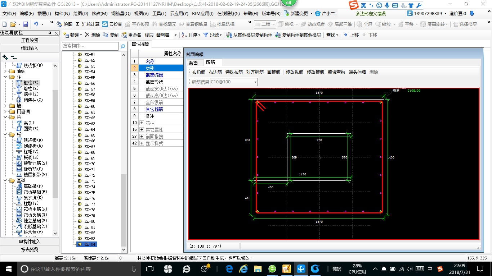Expand the 锚固搭接 property group
The height and width of the screenshot is (276, 492).
(x=142, y=137)
